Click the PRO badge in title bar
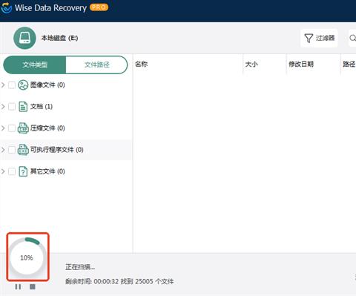The width and height of the screenshot is (356, 296). 99,7
